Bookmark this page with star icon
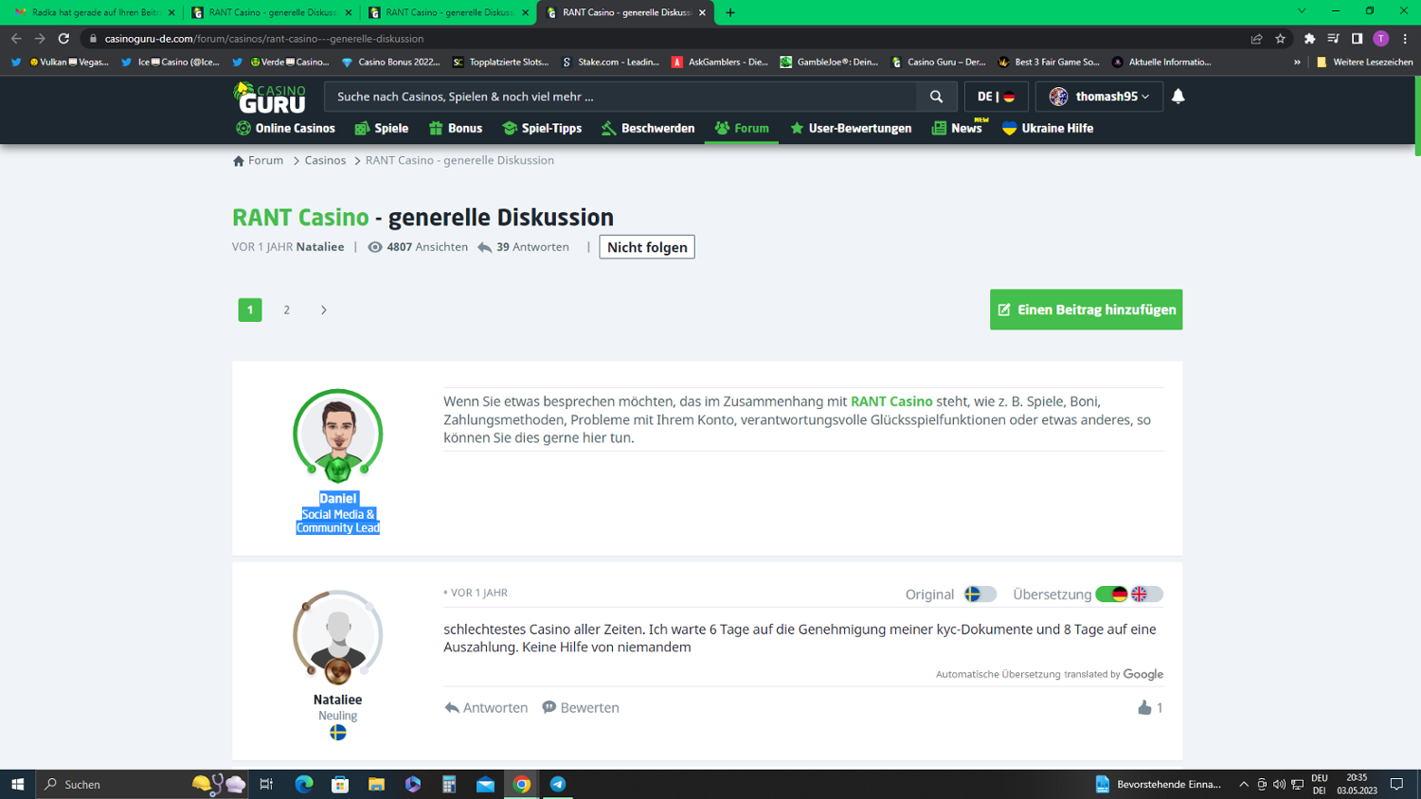The image size is (1421, 799). 1280,39
